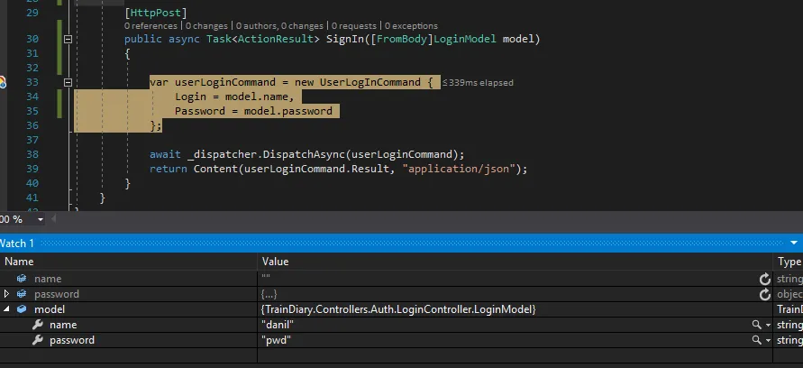Open text visualizer magnifier for "danil" value

click(x=756, y=325)
